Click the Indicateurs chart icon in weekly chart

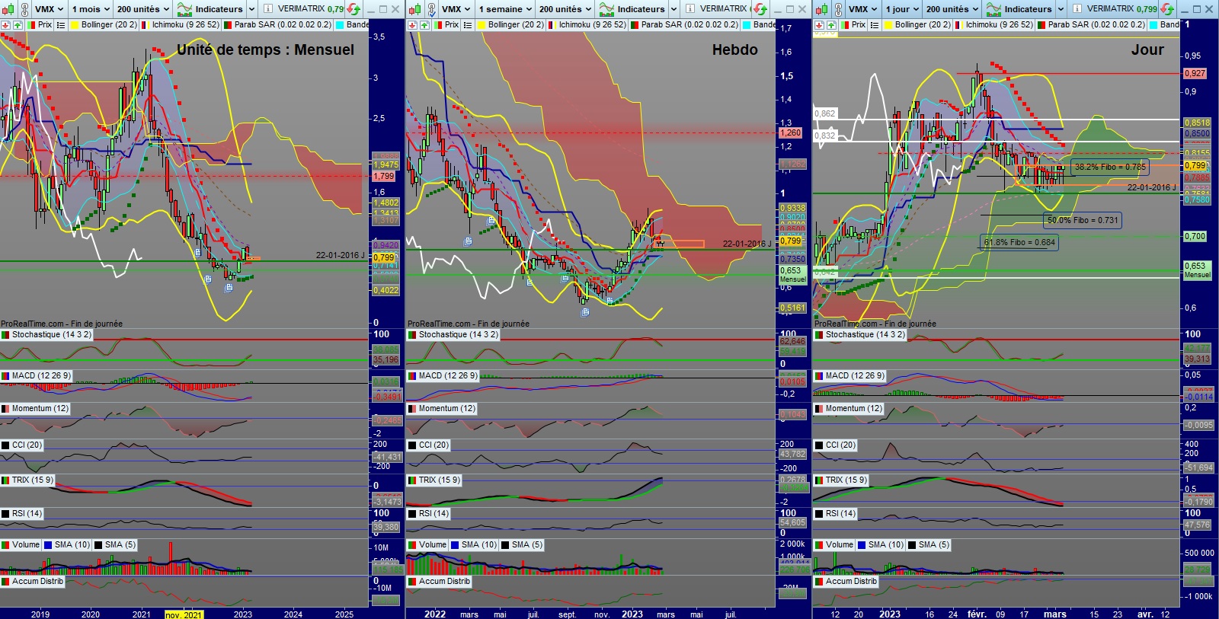pos(606,9)
